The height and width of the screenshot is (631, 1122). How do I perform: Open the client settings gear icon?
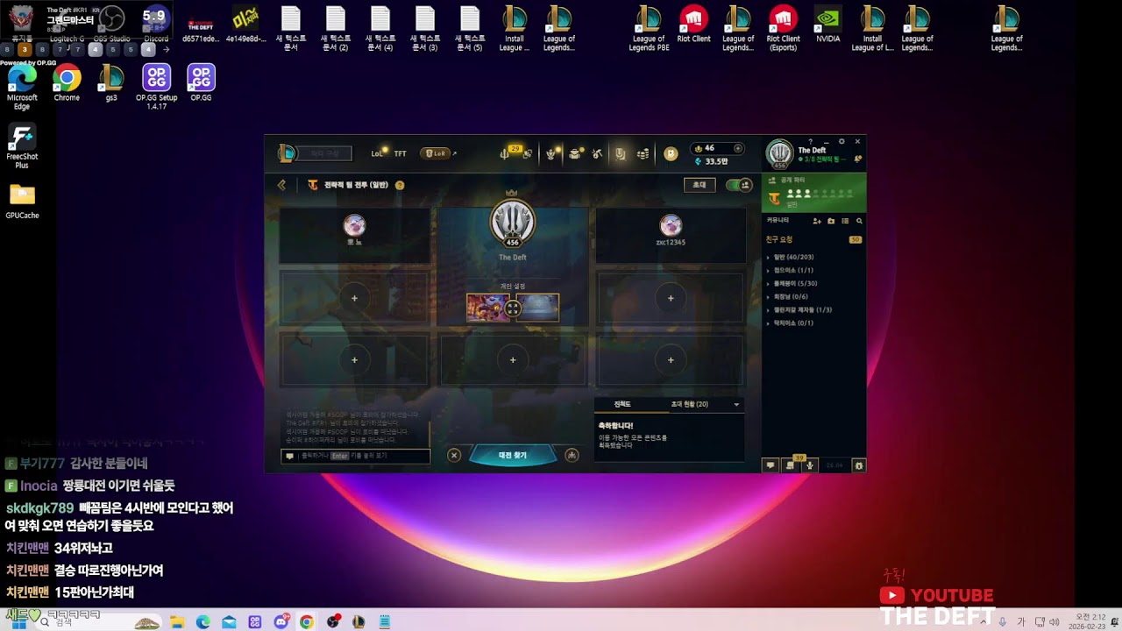pyautogui.click(x=841, y=141)
